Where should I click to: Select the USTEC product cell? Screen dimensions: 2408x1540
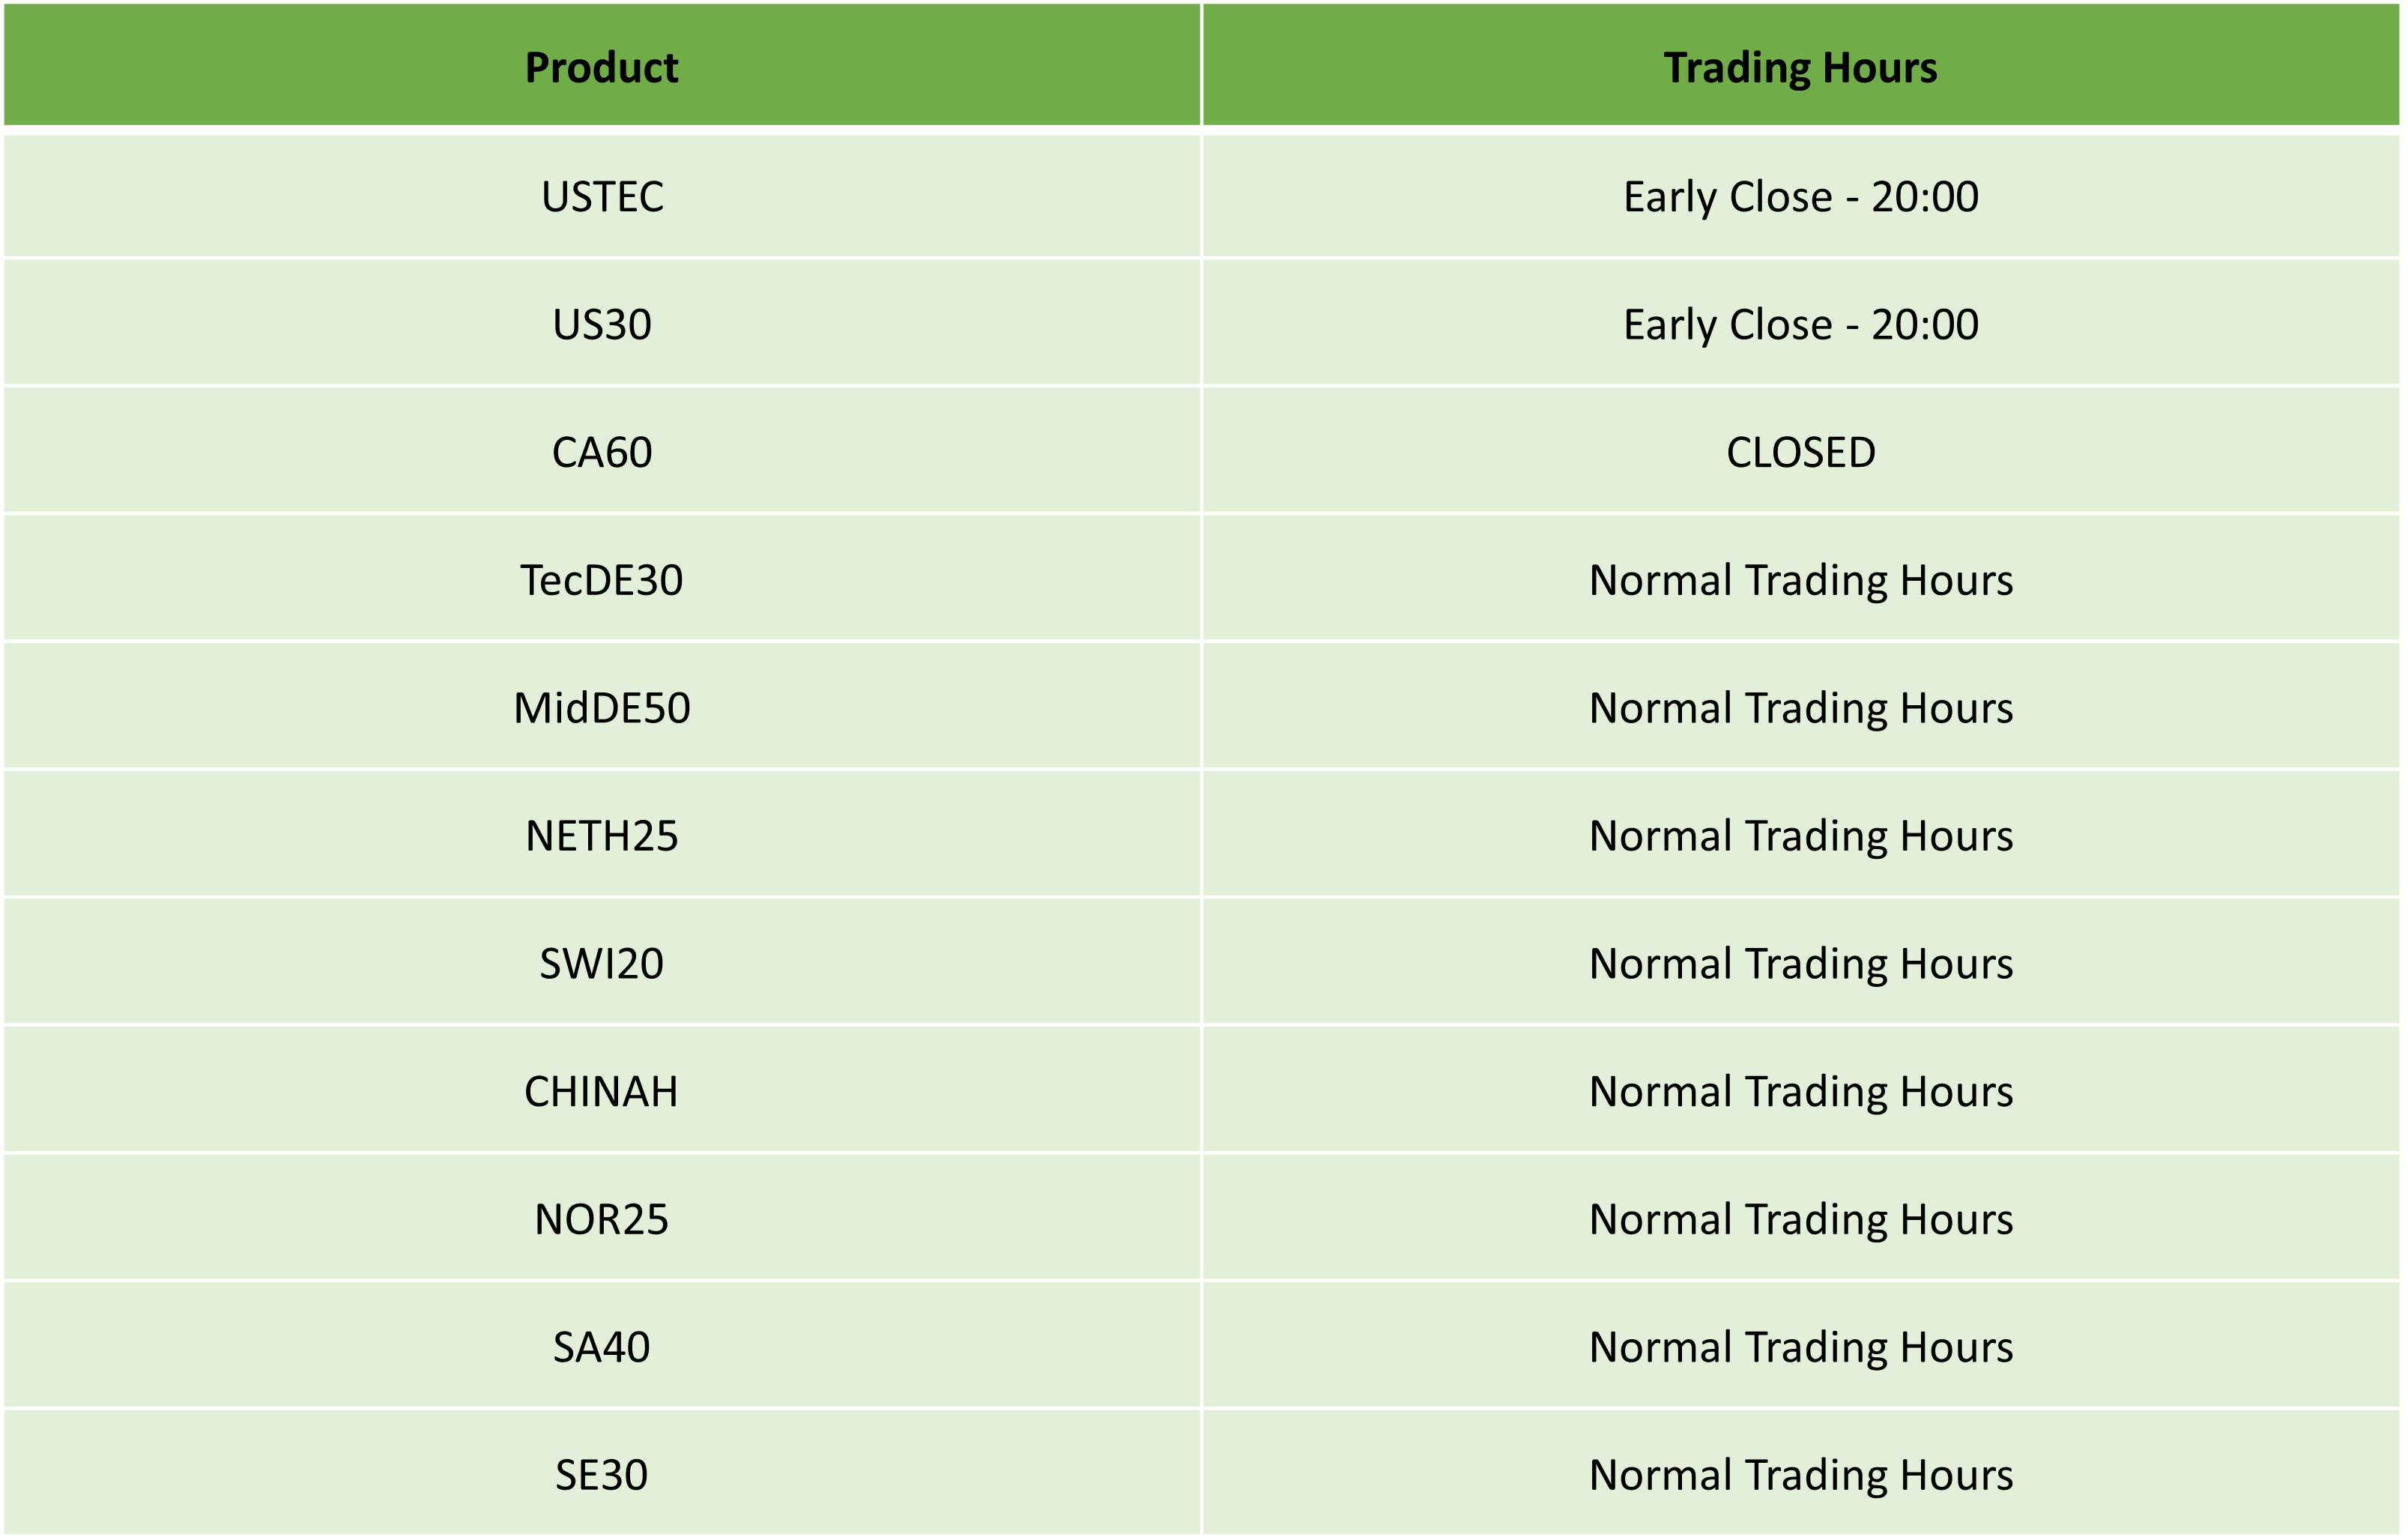click(601, 196)
